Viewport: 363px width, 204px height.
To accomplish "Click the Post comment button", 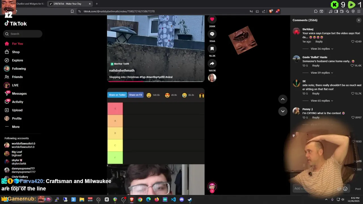I will [x=358, y=189].
